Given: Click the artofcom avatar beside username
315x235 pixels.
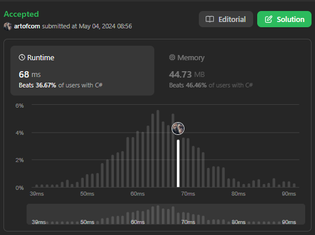Looking at the screenshot, I should click(8, 27).
